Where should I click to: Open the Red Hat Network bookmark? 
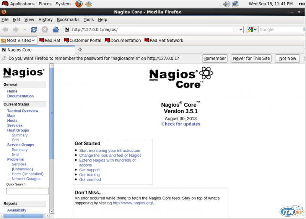coord(164,41)
